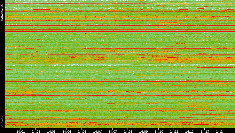Click the 14:07 time axis label
The width and height of the screenshot is (235, 133).
113,131
